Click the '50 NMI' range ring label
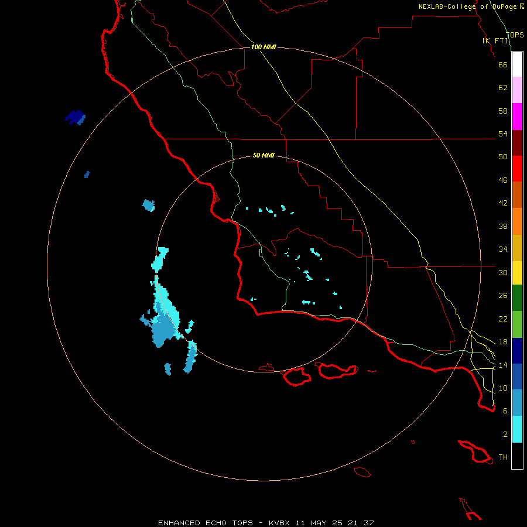 click(263, 155)
